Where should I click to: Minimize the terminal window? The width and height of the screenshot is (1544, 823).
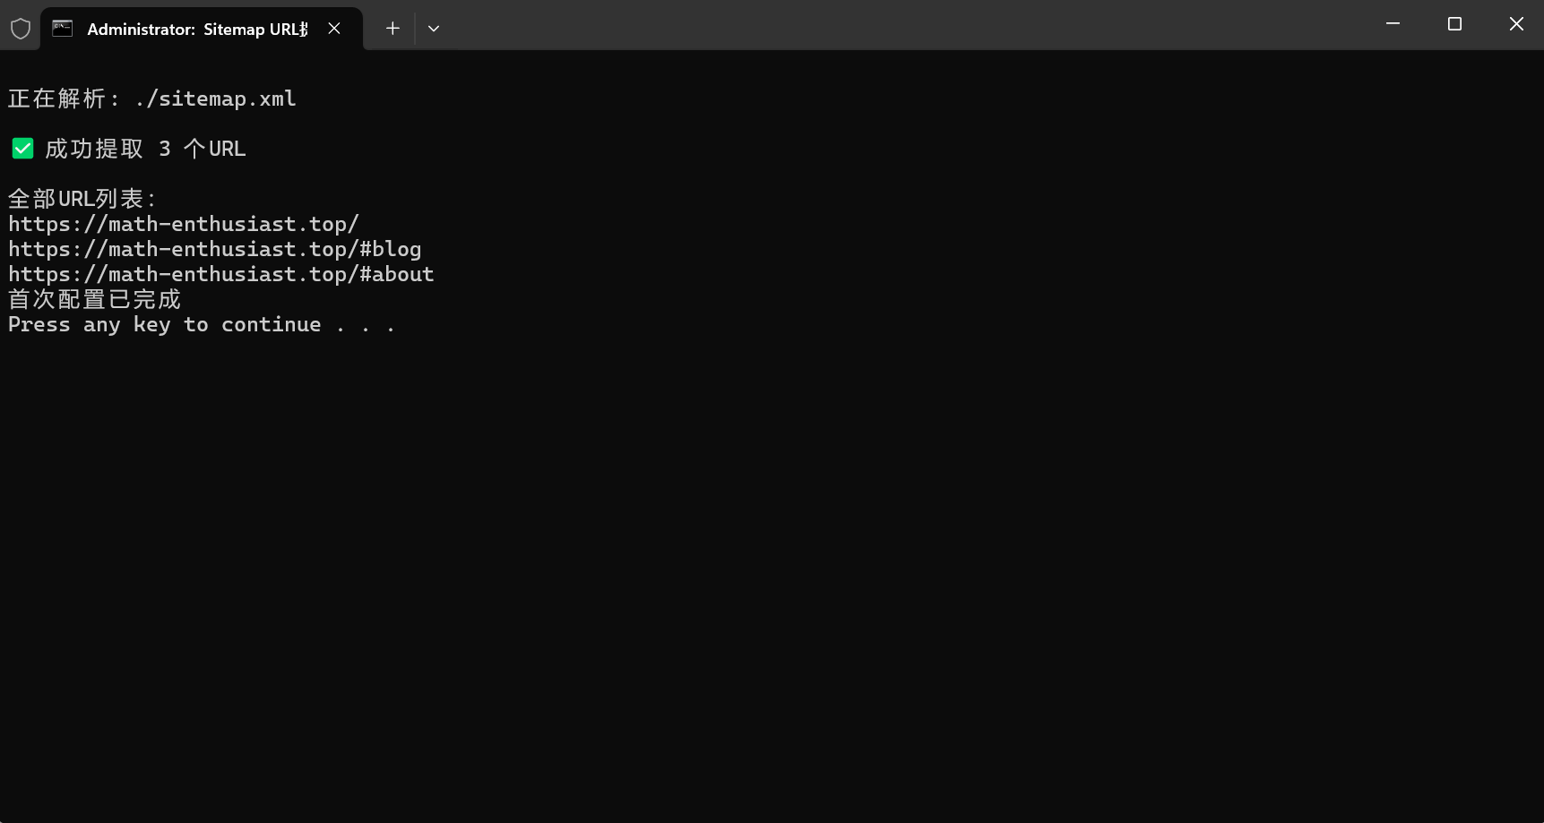[x=1393, y=24]
